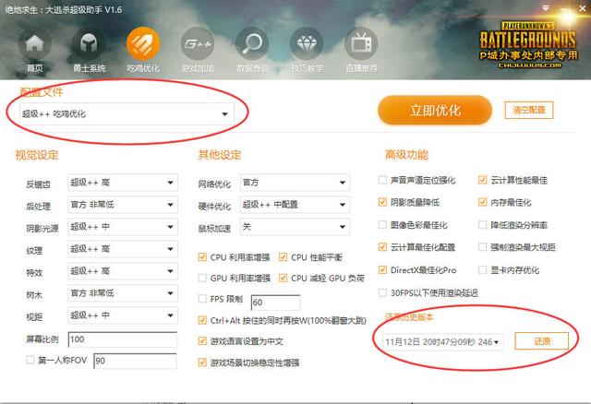Open the 纹理 dropdown

coord(123,249)
